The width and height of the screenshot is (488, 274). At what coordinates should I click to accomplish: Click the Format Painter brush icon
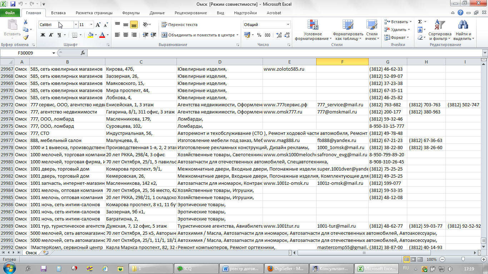click(x=25, y=37)
